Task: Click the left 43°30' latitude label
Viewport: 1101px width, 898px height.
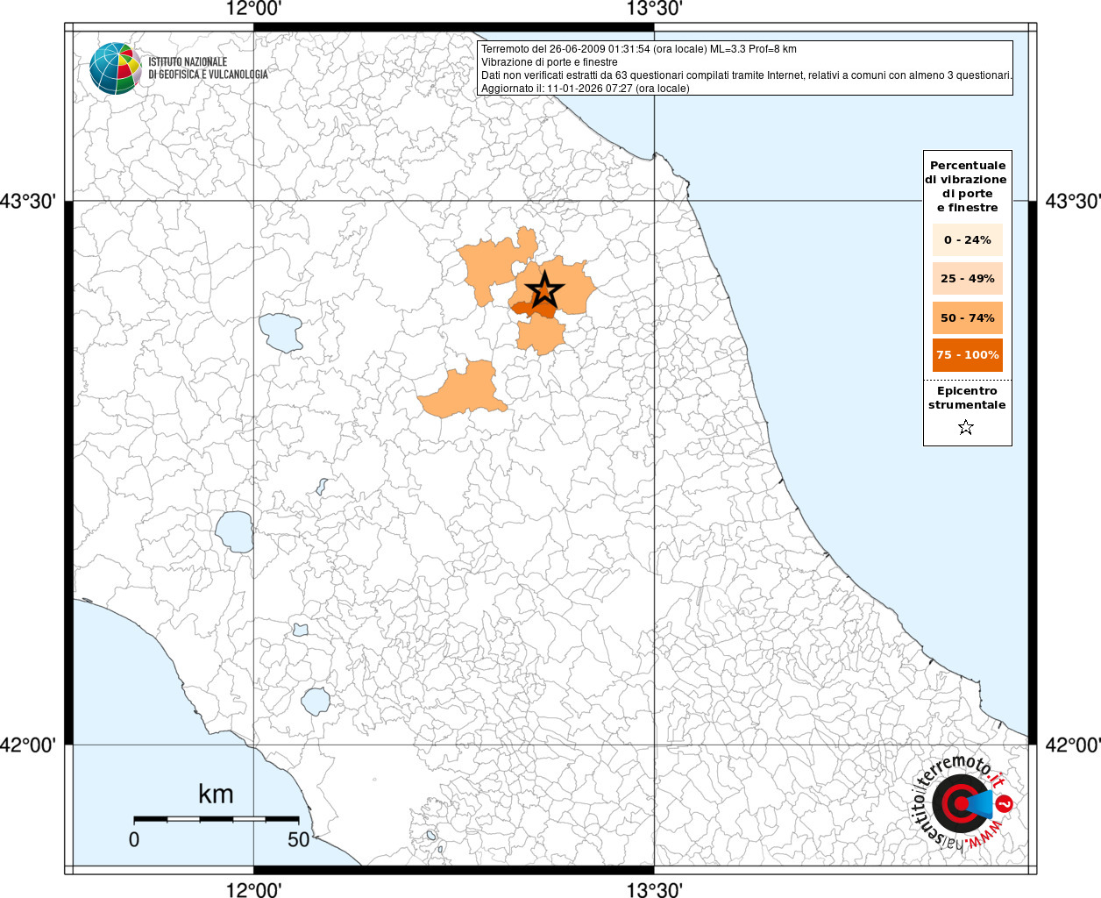Action: point(28,201)
